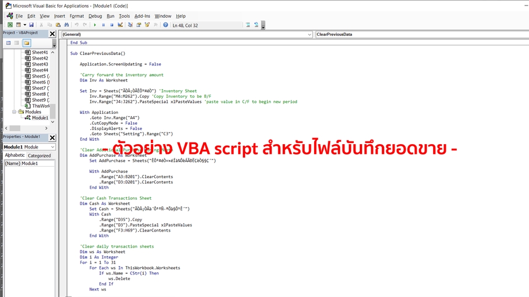Click the Paste clipboard icon
The image size is (529, 297).
(58, 25)
